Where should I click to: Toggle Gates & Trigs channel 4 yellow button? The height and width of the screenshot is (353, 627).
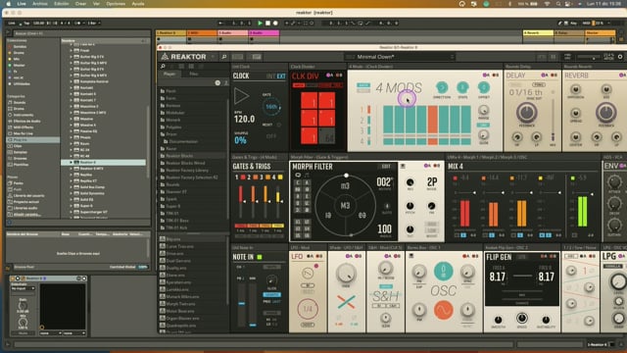[x=280, y=176]
